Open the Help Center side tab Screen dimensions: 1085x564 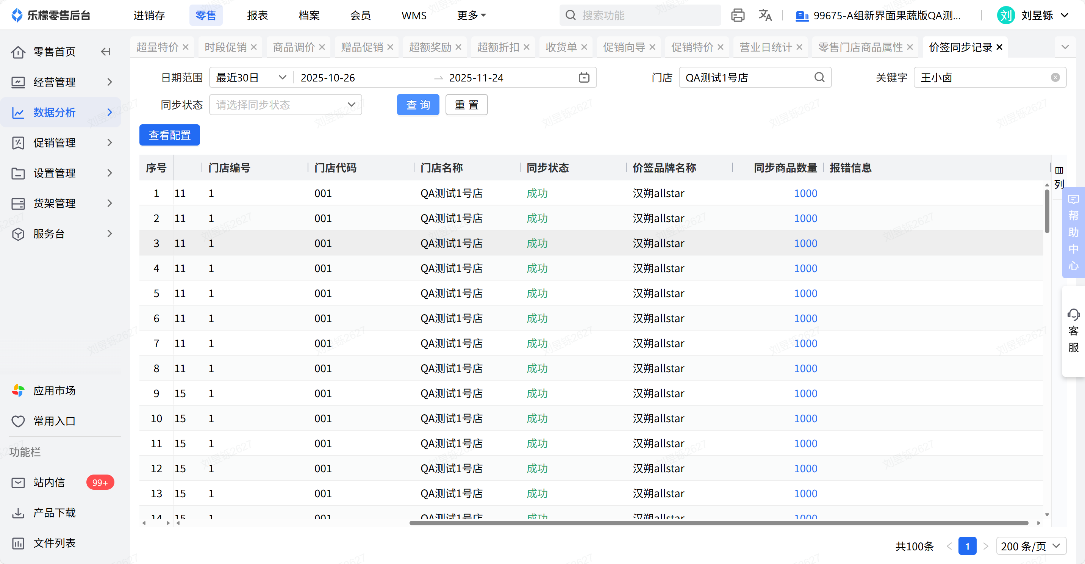tap(1073, 232)
